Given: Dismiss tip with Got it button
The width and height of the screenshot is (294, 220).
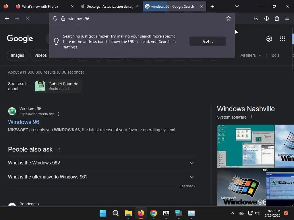Looking at the screenshot, I should [208, 41].
